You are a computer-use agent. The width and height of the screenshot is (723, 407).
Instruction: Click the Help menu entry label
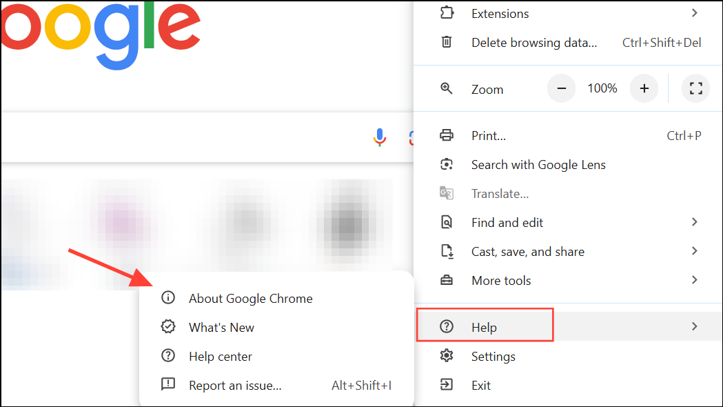484,327
